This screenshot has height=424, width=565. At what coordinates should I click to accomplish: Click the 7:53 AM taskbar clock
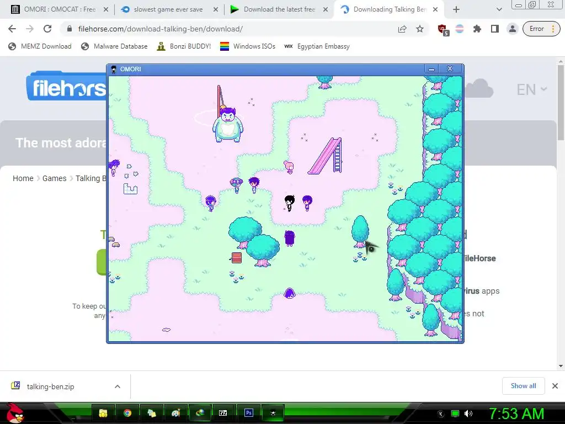click(x=516, y=414)
